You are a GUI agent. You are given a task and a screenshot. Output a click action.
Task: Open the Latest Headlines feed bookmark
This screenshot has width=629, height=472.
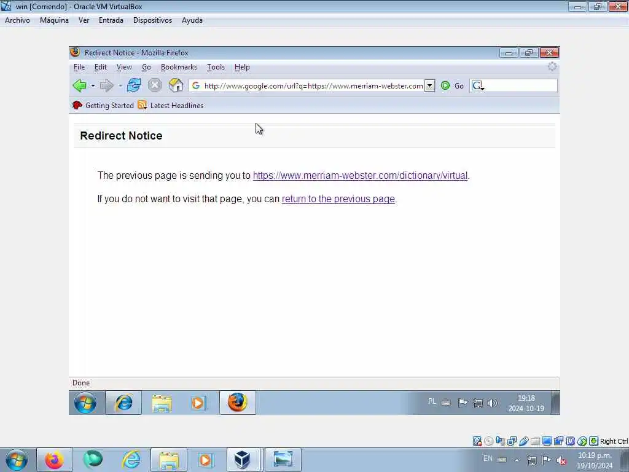171,106
